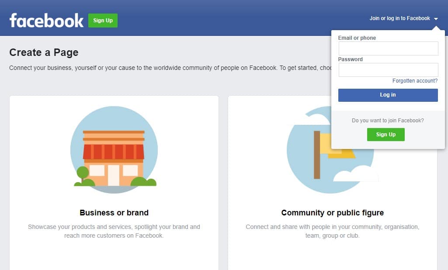Click the 'Create a Page' heading
Screen dimensions: 448x270
tap(43, 52)
